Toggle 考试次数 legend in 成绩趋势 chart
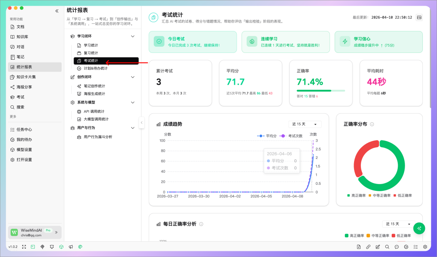The height and width of the screenshot is (257, 437). click(291, 136)
